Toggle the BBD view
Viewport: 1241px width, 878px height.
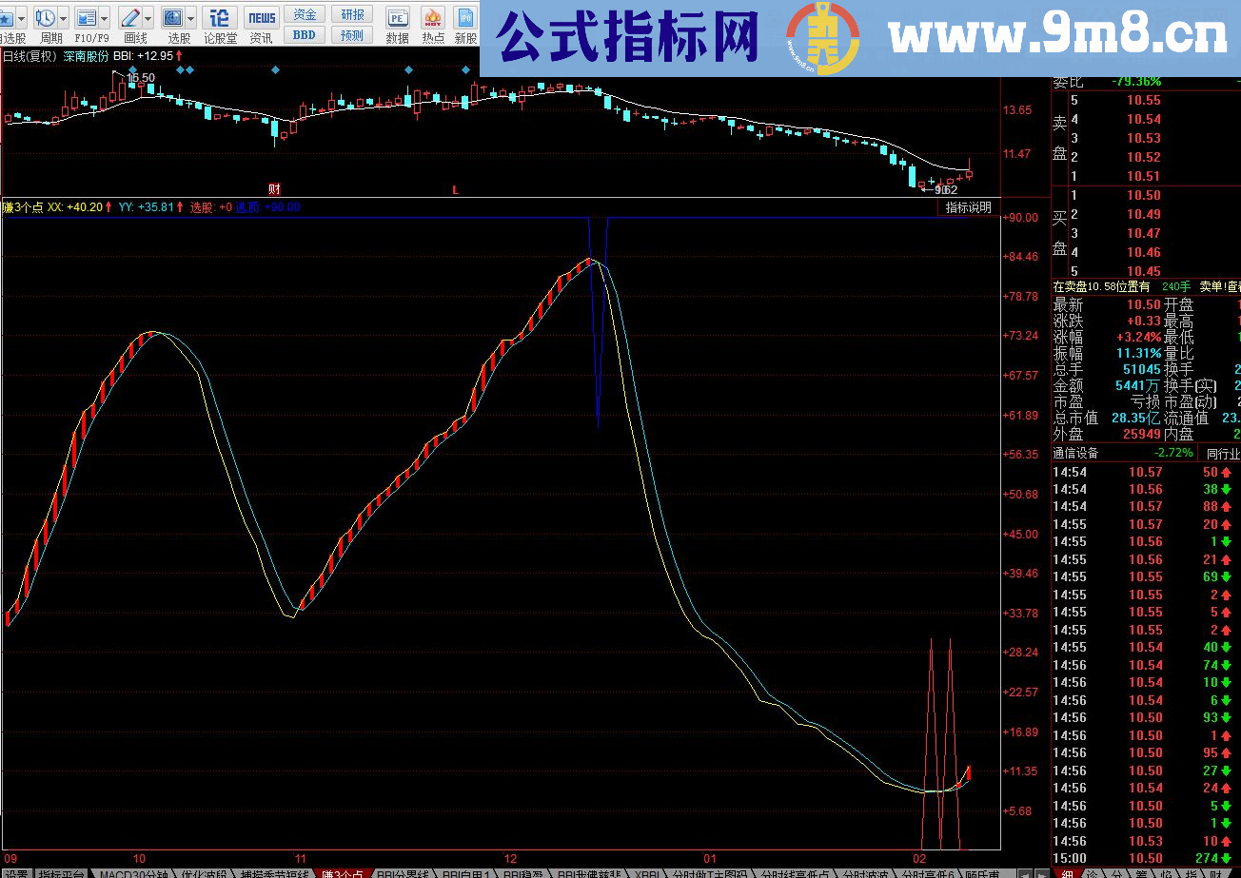[x=305, y=34]
